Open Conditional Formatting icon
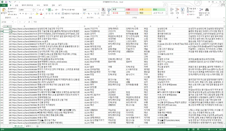The image size is (226, 131). pos(103,10)
